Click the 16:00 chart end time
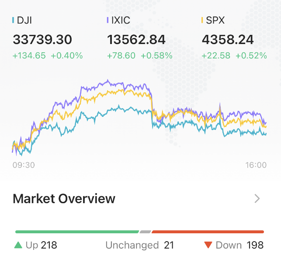The image size is (281, 266). (256, 165)
